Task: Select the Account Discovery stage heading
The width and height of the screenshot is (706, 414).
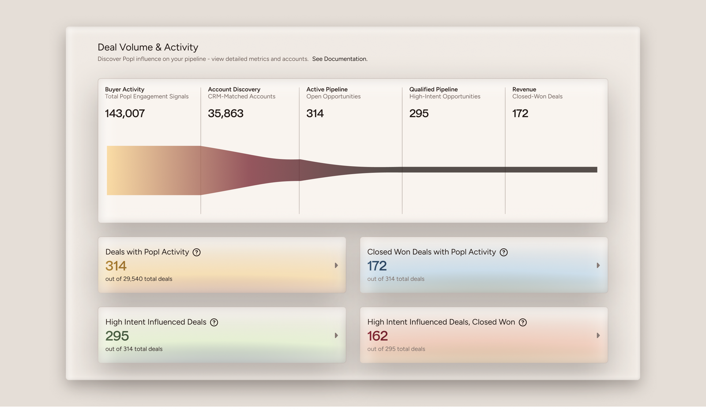Action: (x=234, y=89)
